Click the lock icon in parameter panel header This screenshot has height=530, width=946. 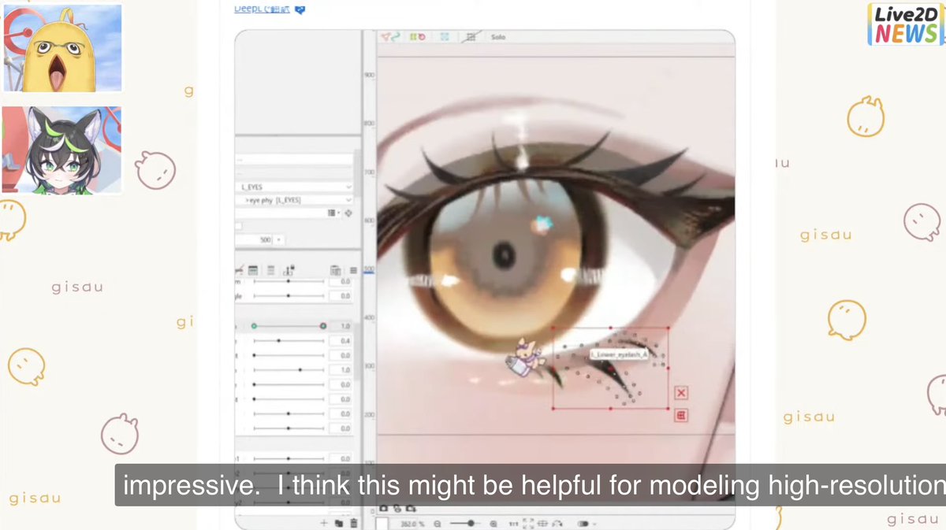click(x=289, y=270)
